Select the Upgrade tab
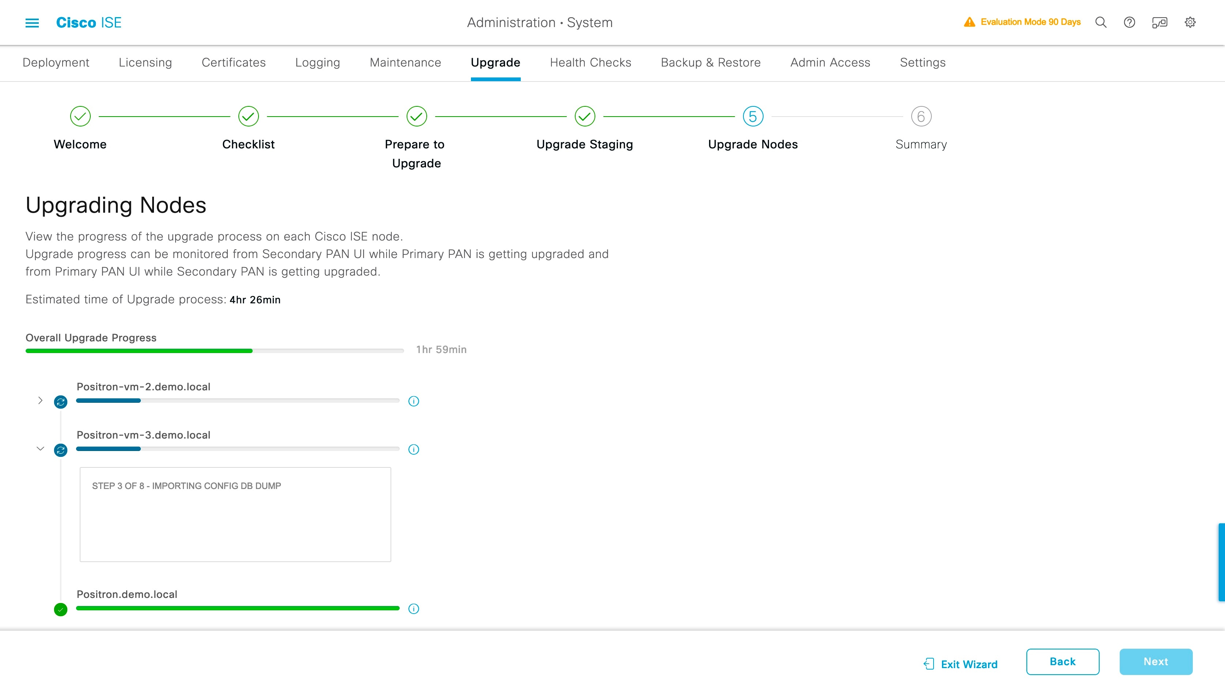The height and width of the screenshot is (690, 1225). [495, 63]
